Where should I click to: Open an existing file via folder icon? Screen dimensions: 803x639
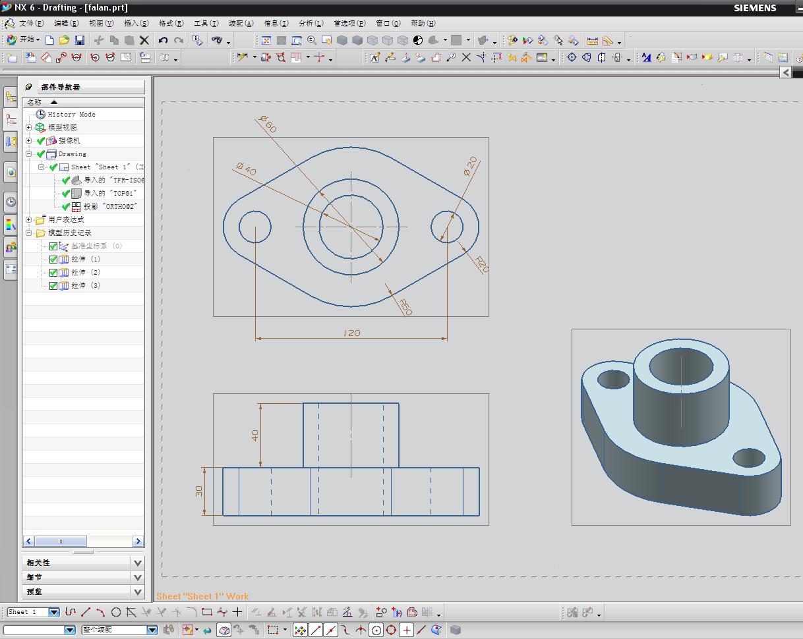65,40
